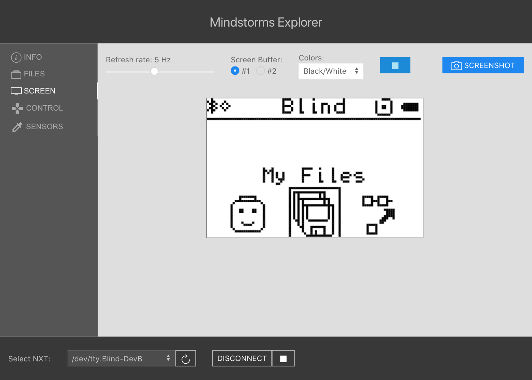Click the smiley brick icon on NXT display
This screenshot has width=532, height=380.
[x=248, y=214]
